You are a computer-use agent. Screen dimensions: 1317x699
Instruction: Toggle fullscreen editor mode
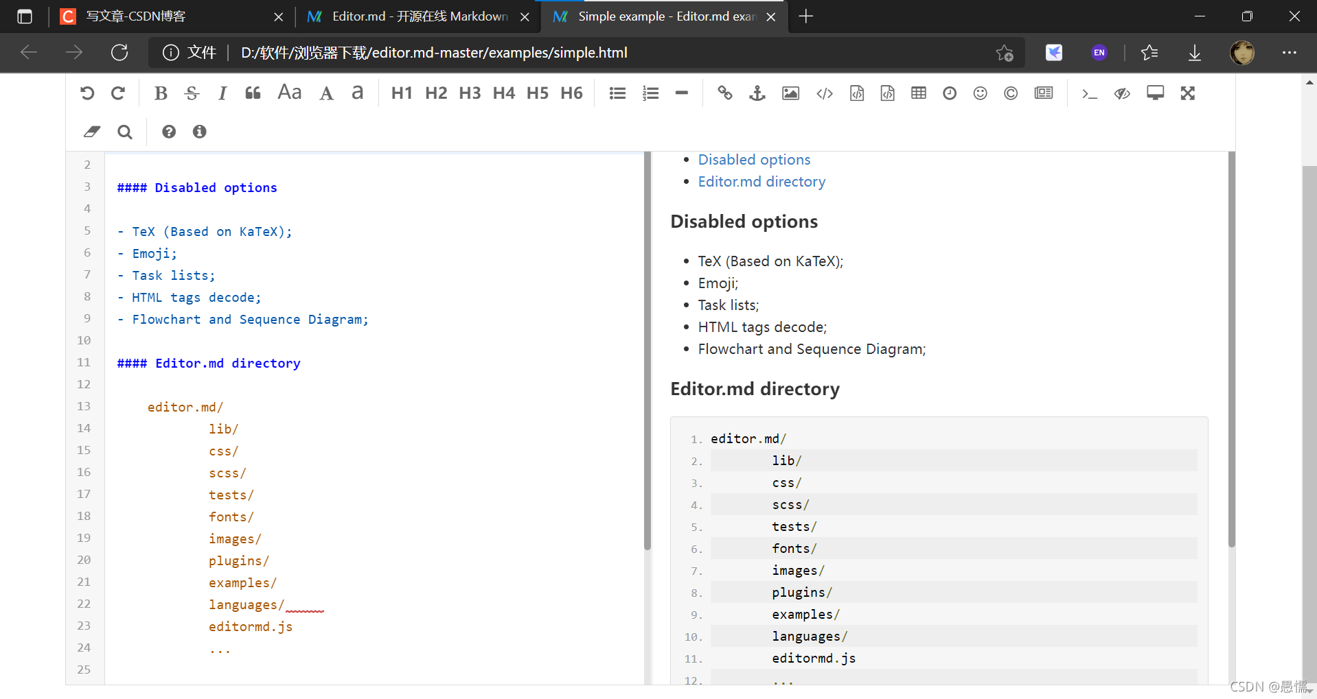click(x=1188, y=93)
